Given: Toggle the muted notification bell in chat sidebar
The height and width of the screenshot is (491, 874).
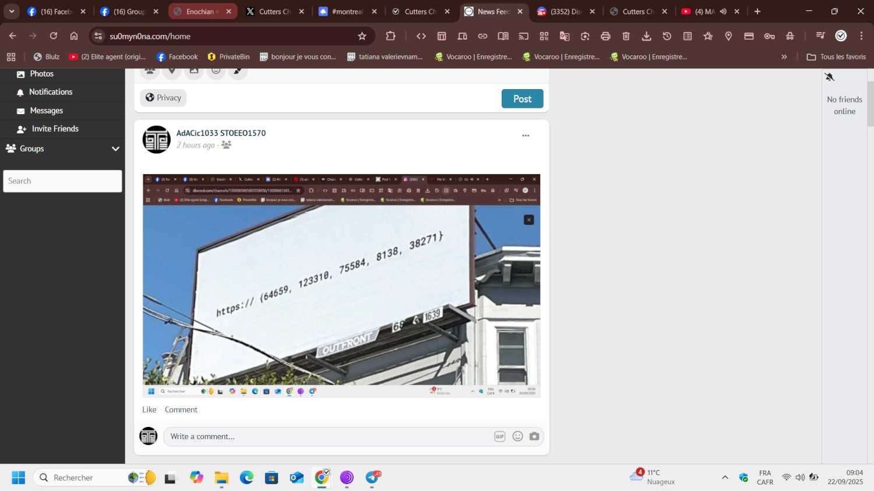Looking at the screenshot, I should pos(830,77).
